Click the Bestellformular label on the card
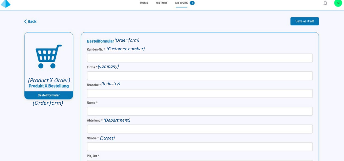 pyautogui.click(x=48, y=95)
